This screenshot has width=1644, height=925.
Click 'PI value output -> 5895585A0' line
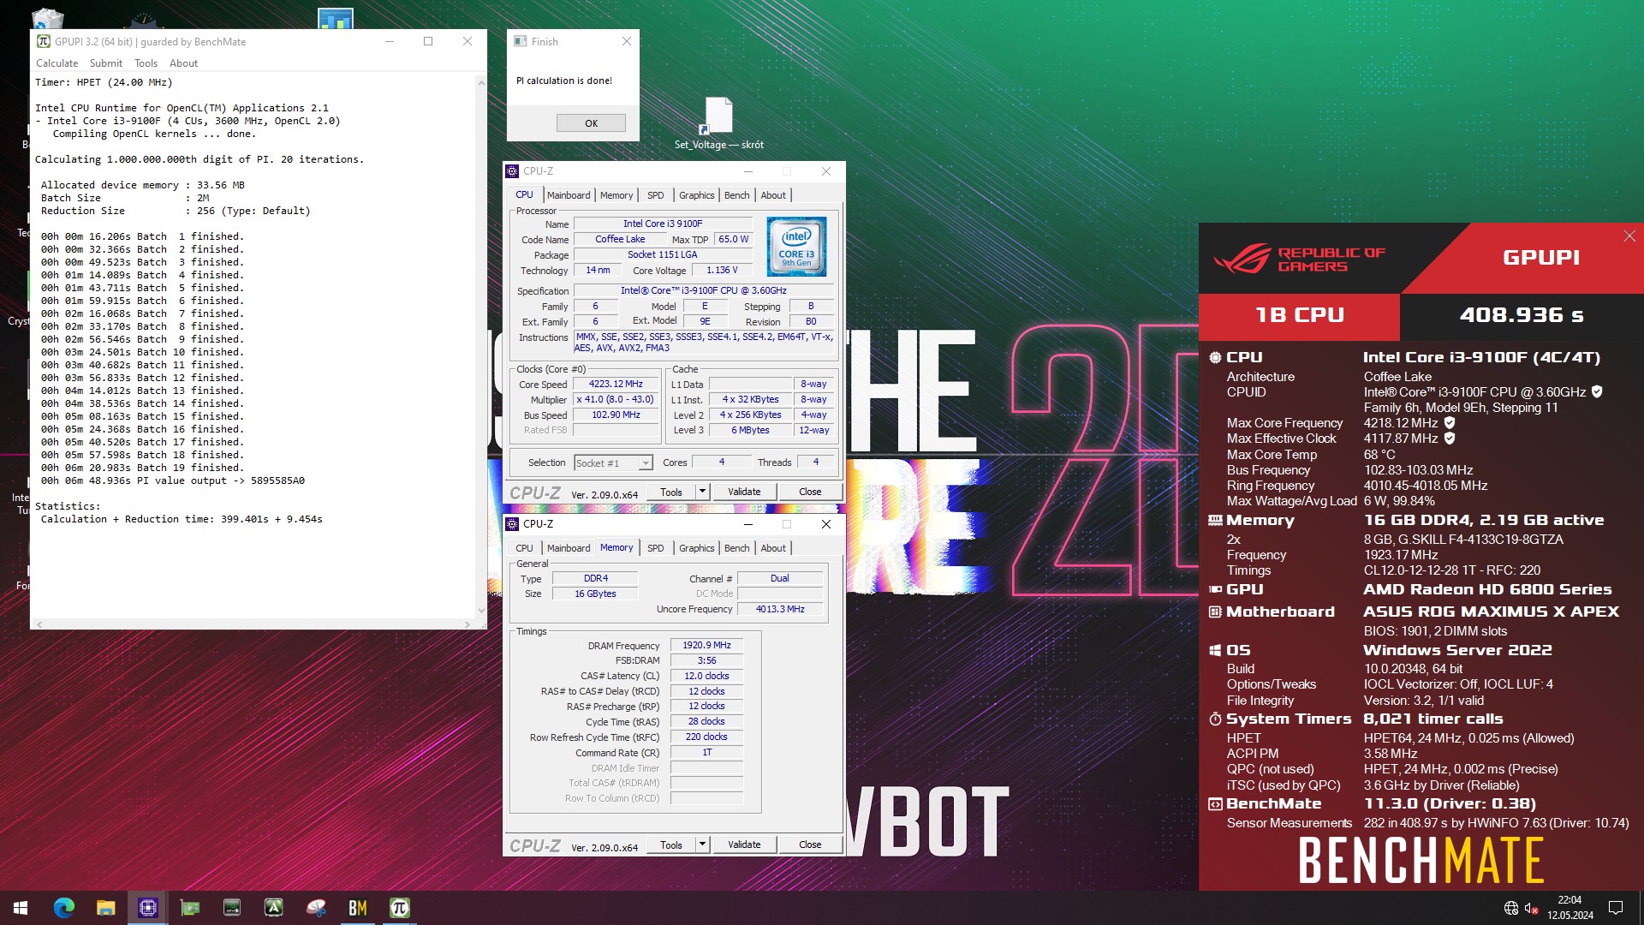click(x=221, y=480)
